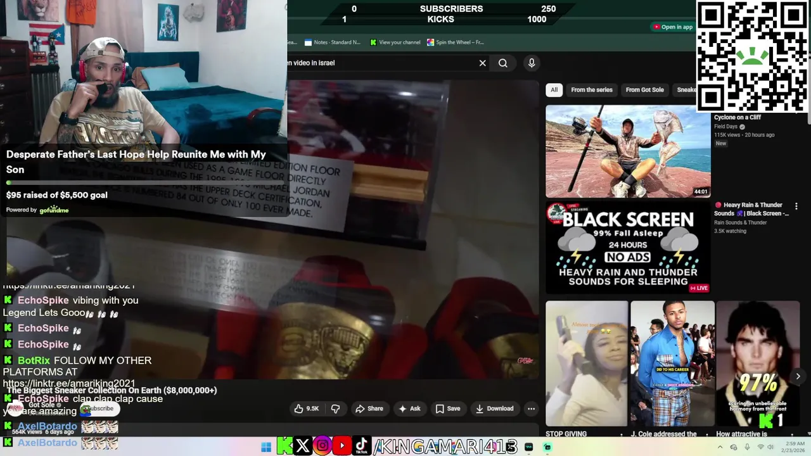Open the Windows Start menu
The width and height of the screenshot is (811, 456).
tap(266, 447)
